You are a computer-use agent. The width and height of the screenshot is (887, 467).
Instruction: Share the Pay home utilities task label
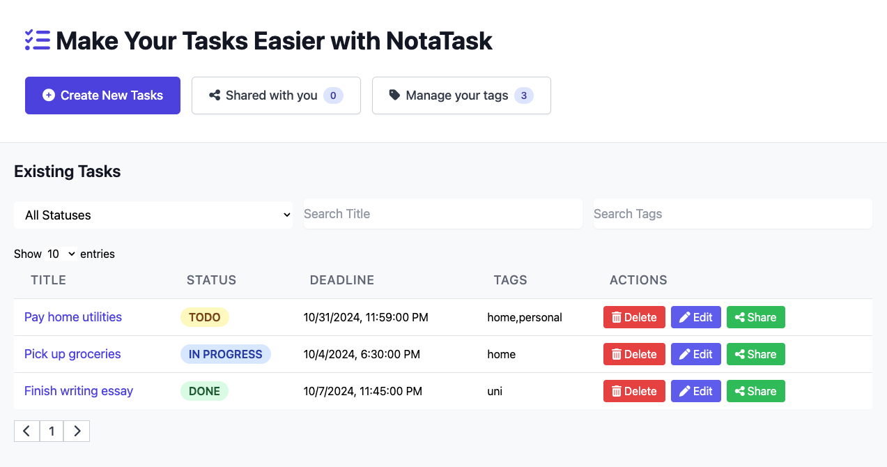(x=762, y=317)
